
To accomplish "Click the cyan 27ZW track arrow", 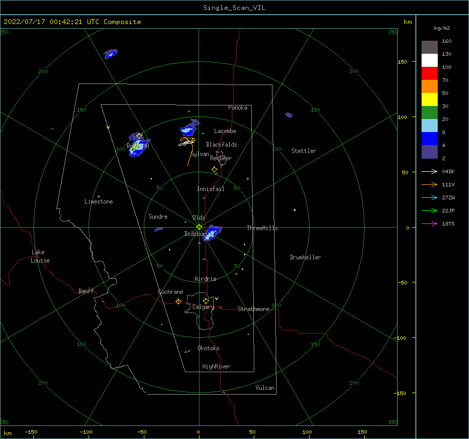I will pos(429,197).
